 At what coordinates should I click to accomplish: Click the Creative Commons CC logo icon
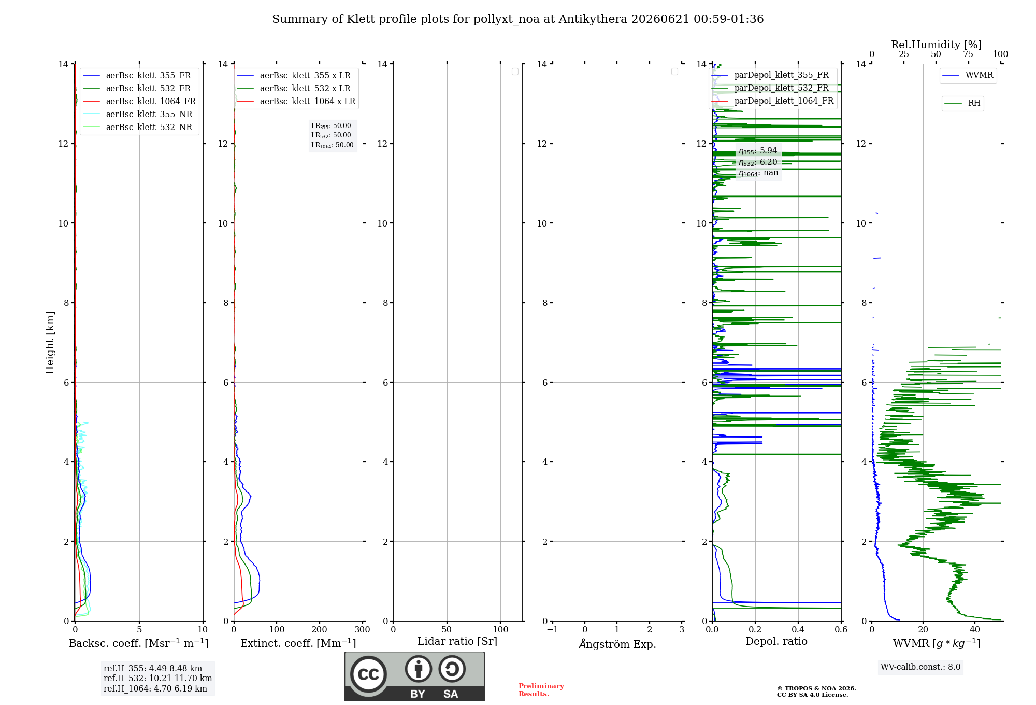(368, 674)
